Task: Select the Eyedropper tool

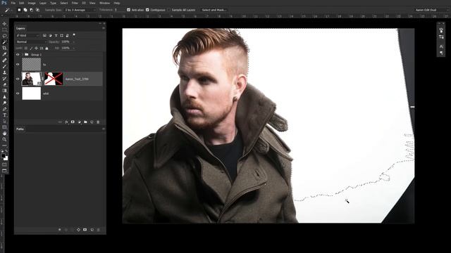Action: (4, 54)
